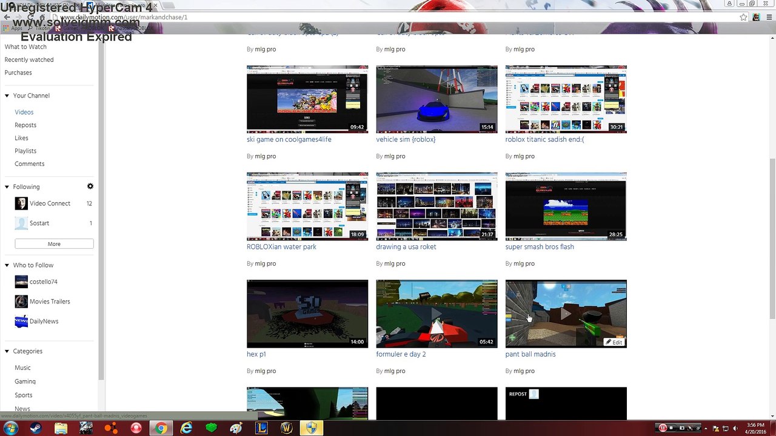
Task: Click the red record-circle taskbar icon
Action: [x=136, y=428]
